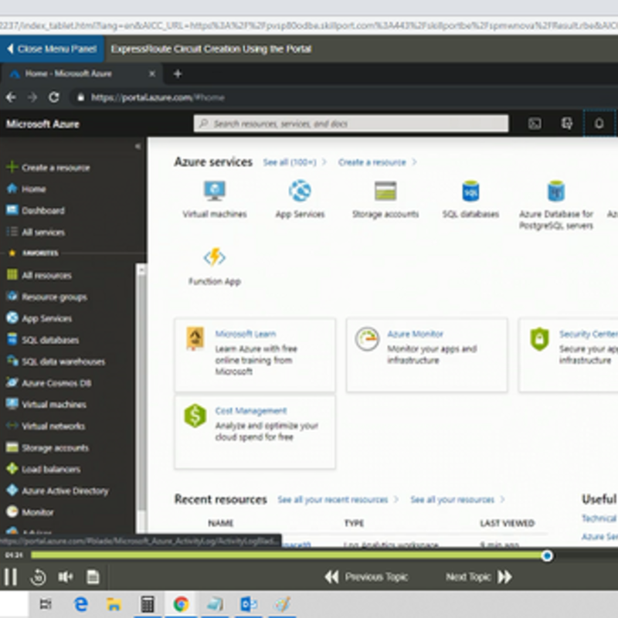This screenshot has width=618, height=618.
Task: Go forward with the browser forward arrow
Action: tap(32, 97)
